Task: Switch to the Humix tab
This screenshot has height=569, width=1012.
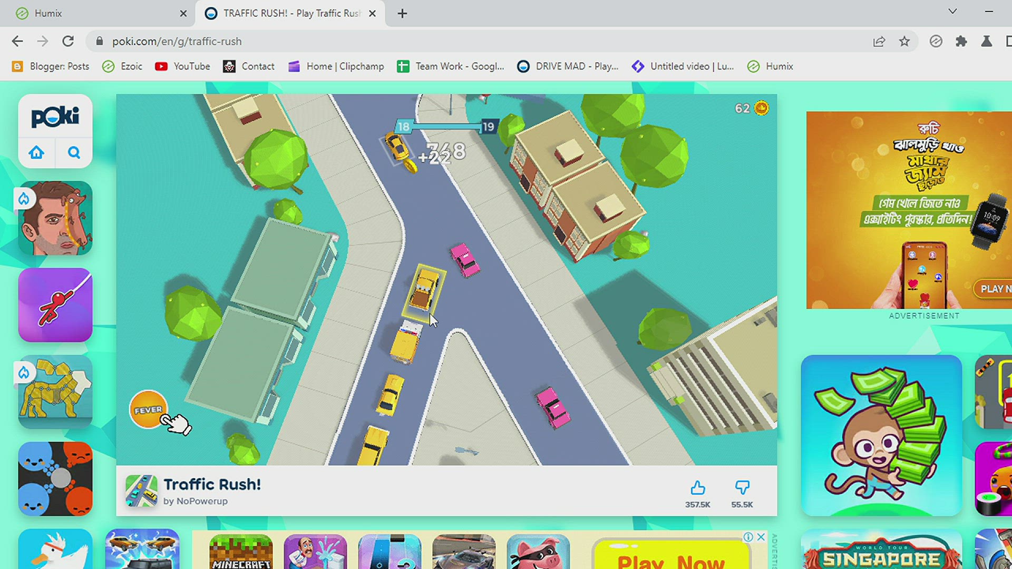Action: (48, 14)
